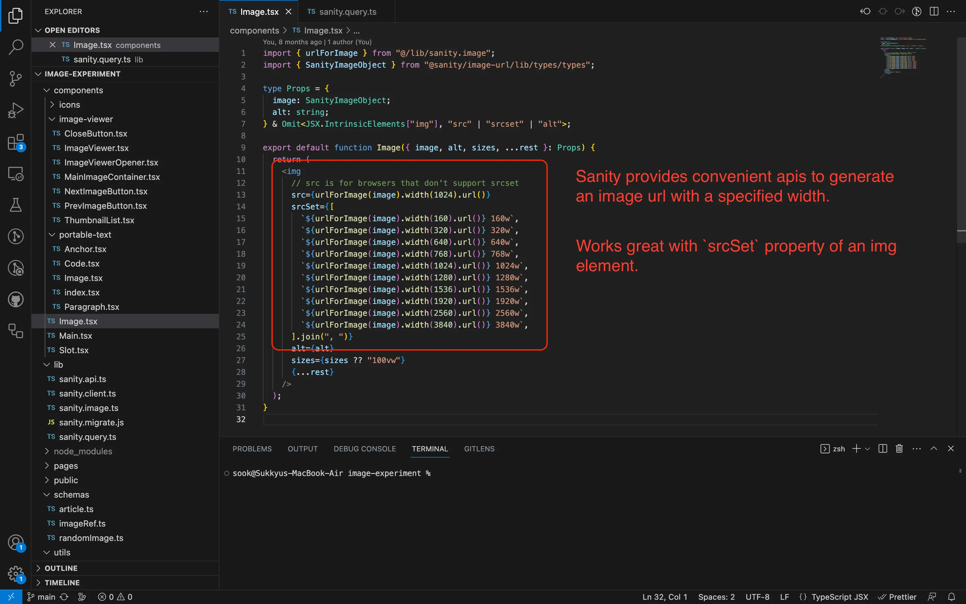Expand the node_modules folder
This screenshot has height=604, width=966.
point(82,451)
